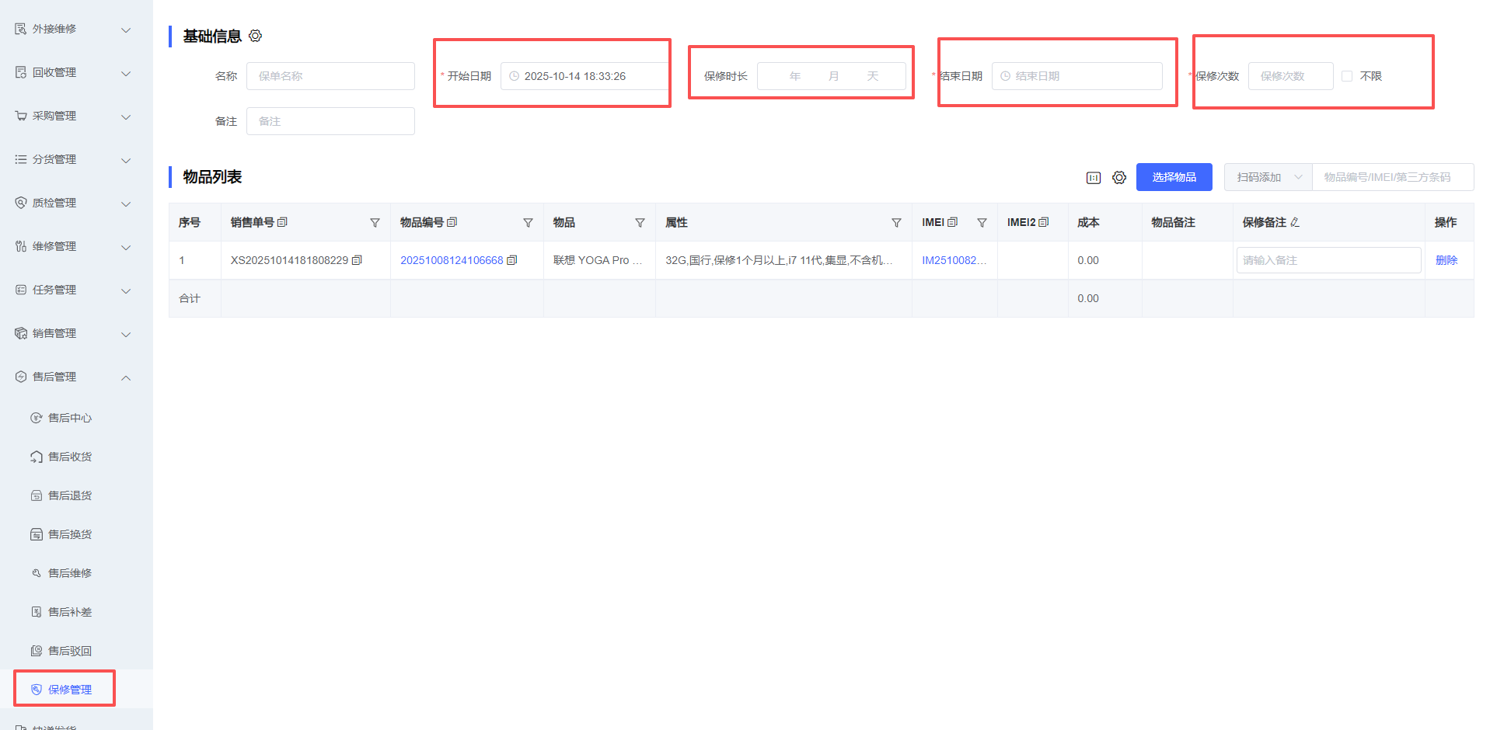Click the edit pencil icon beside 保修备注
This screenshot has height=730, width=1490.
(x=1295, y=222)
